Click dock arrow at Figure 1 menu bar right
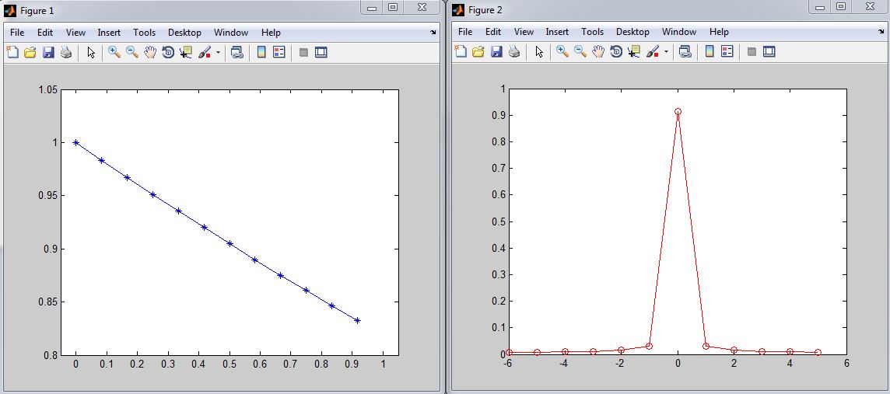 433,33
